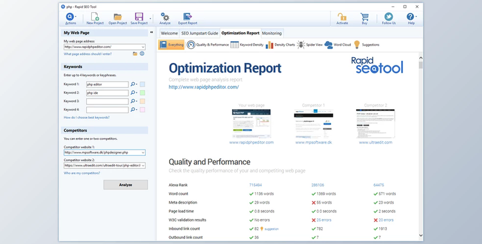The height and width of the screenshot is (244, 482).
Task: Click Alexa Rank value 715494
Action: pos(255,185)
